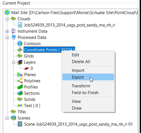Select the Job524939 cloud file entry
The width and height of the screenshot is (141, 133).
(x=70, y=25)
